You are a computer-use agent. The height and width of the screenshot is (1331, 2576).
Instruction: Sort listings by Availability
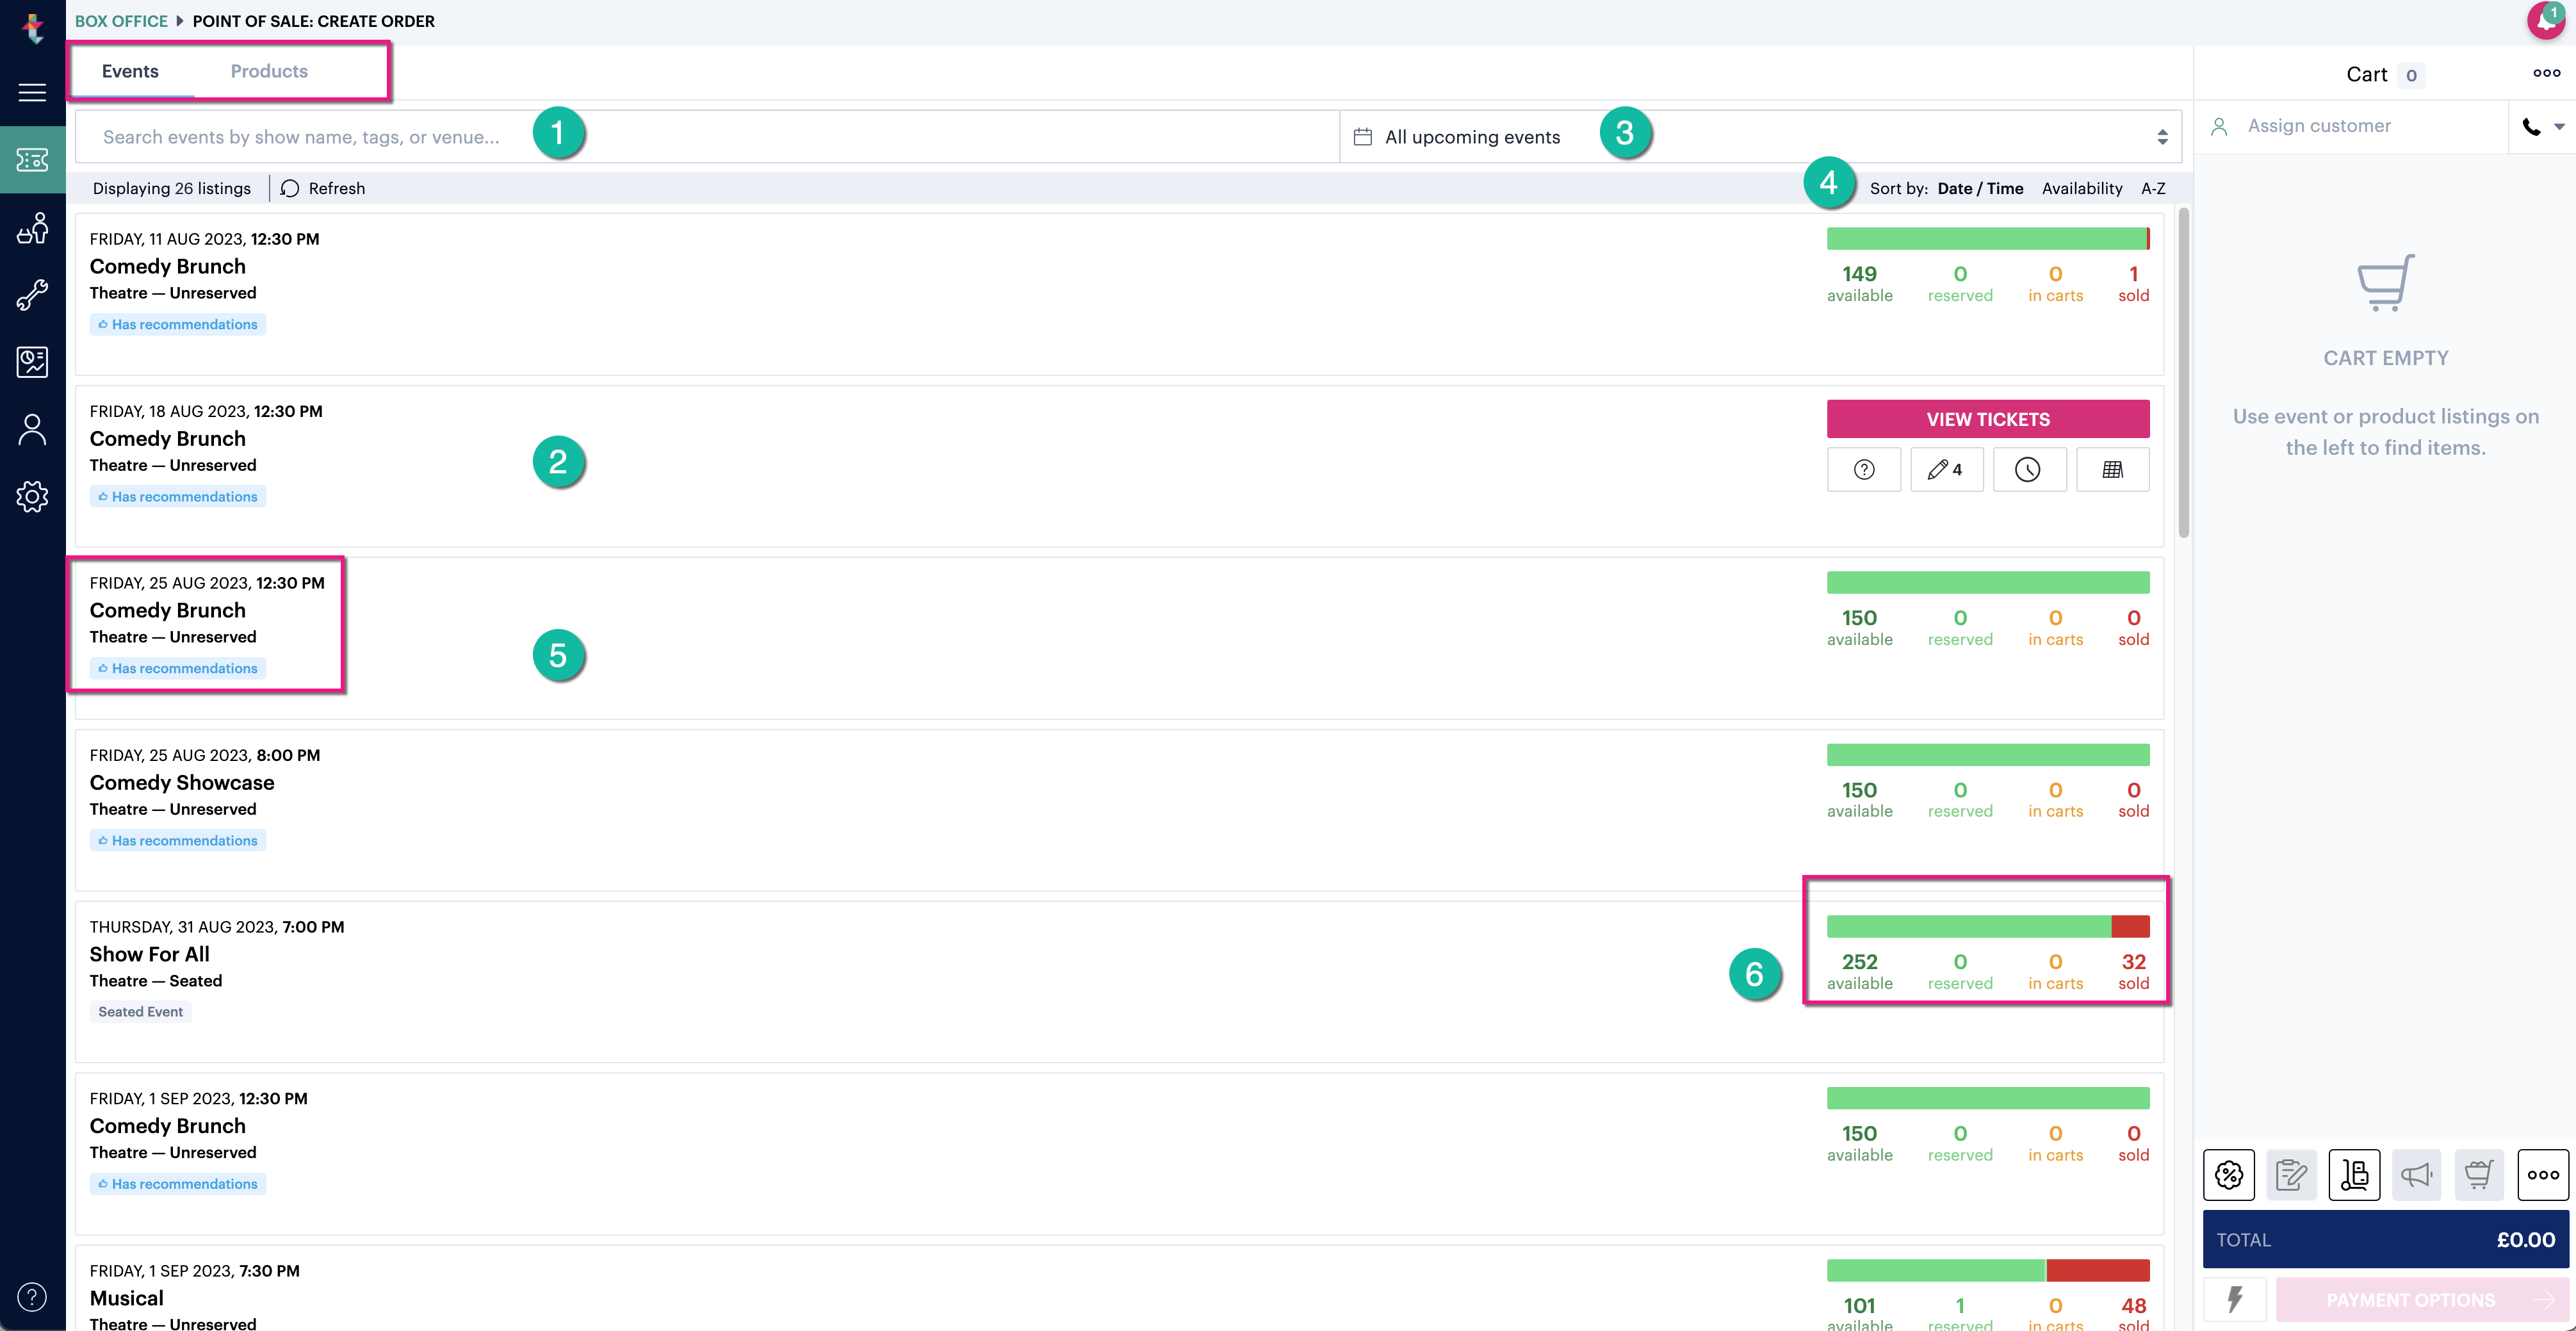click(x=2082, y=189)
